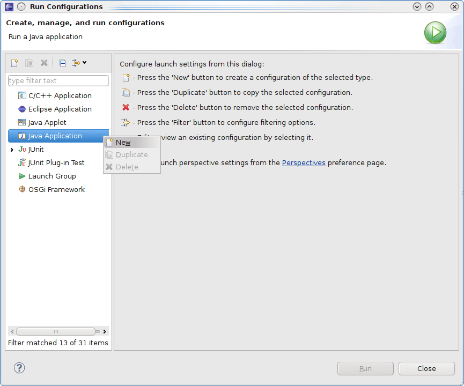
Task: Click the Java Application icon
Action: (22, 136)
